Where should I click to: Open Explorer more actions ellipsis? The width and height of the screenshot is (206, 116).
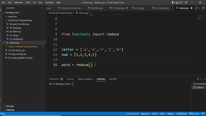coord(42,8)
